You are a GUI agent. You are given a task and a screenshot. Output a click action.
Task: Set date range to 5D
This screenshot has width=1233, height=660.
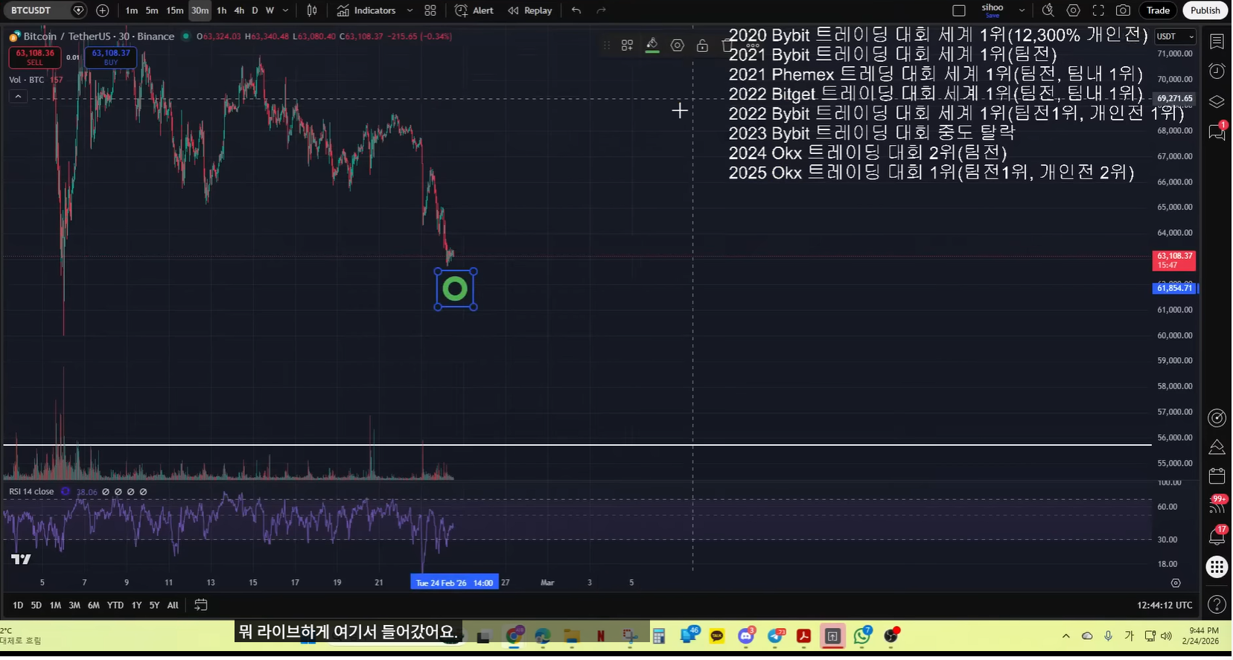[36, 605]
